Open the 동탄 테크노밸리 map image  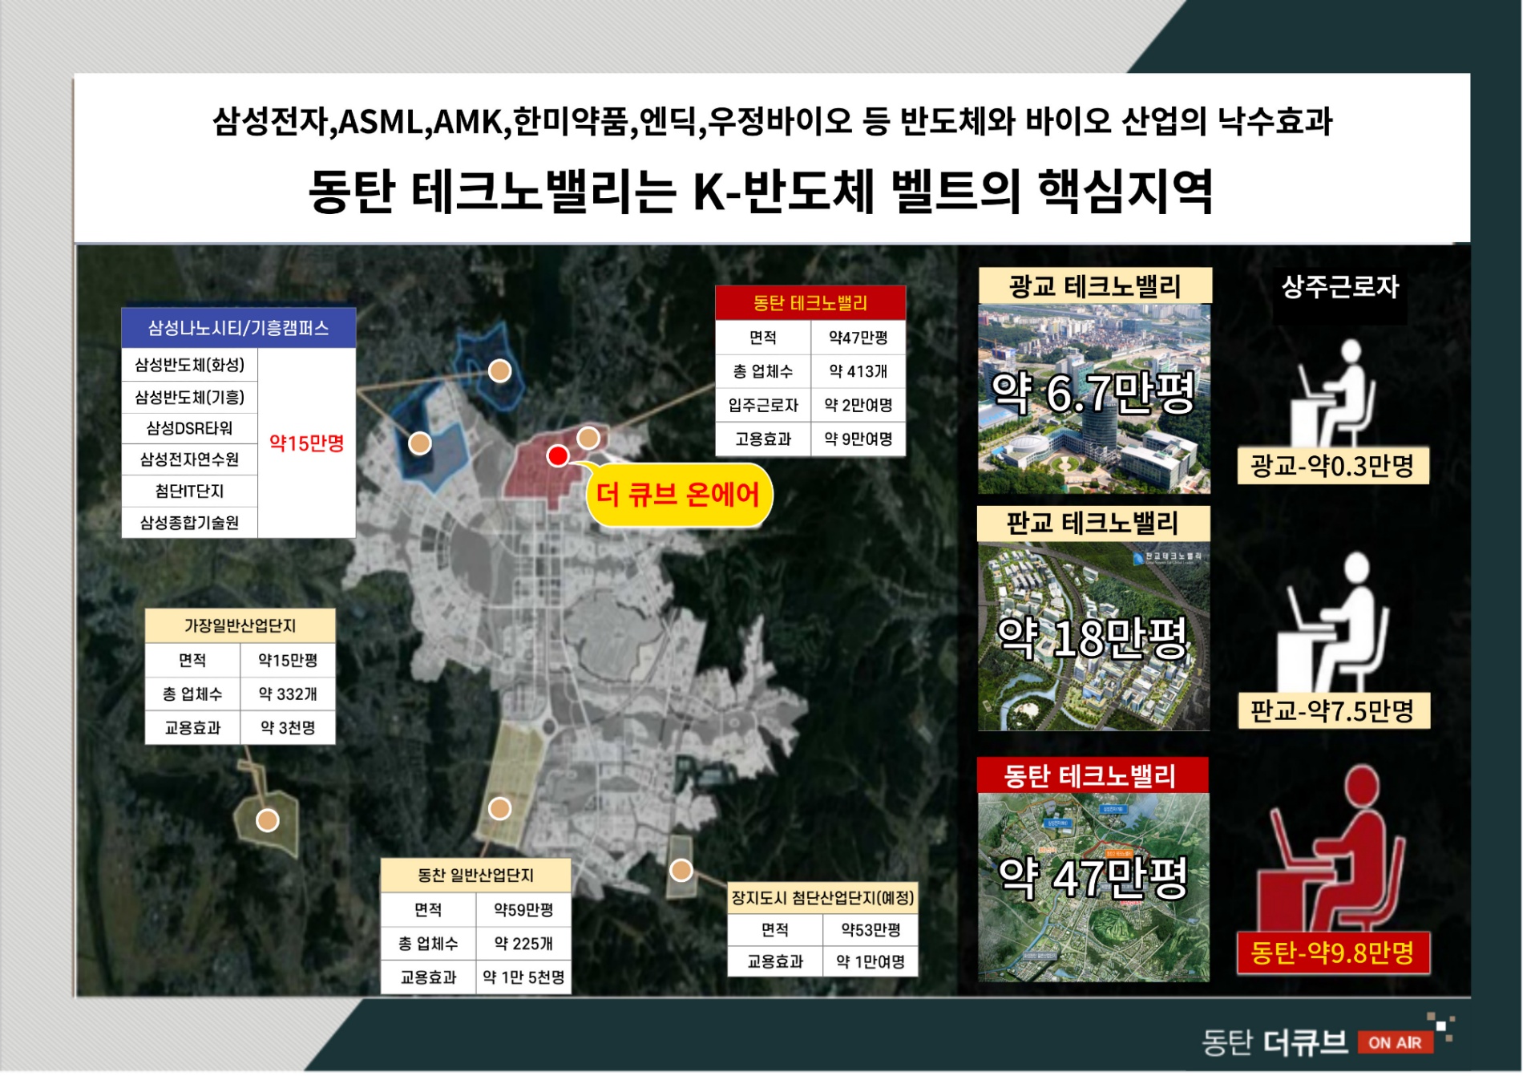pos(1094,888)
